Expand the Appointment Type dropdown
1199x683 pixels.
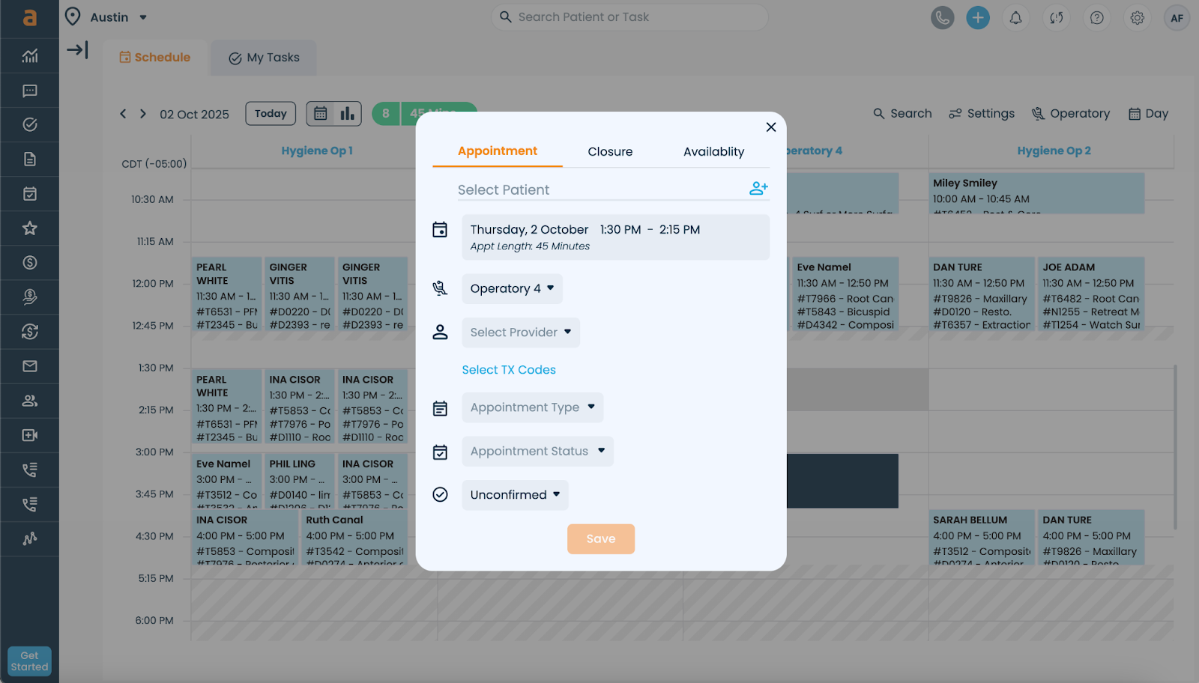pos(532,407)
